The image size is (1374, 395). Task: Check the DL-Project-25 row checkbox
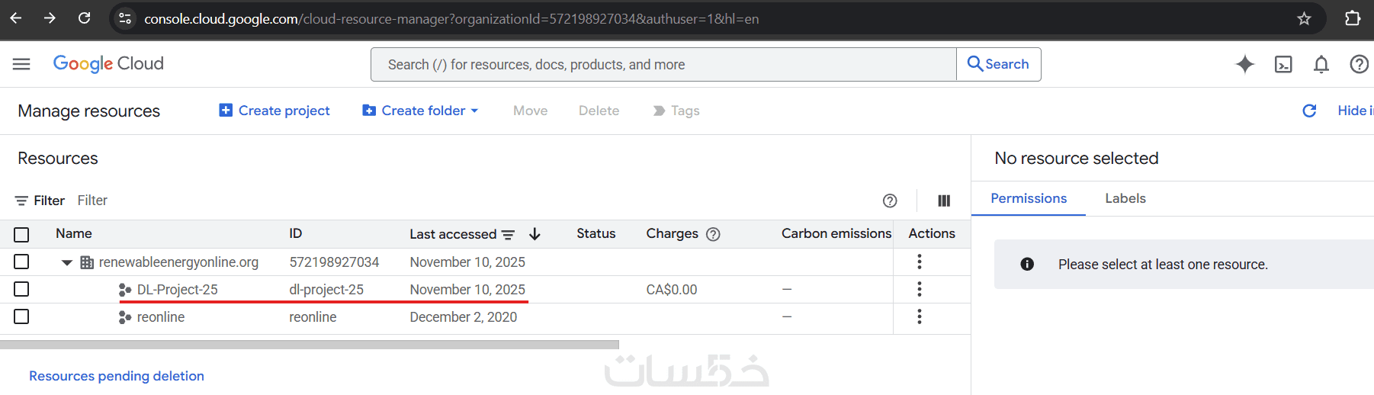tap(21, 289)
